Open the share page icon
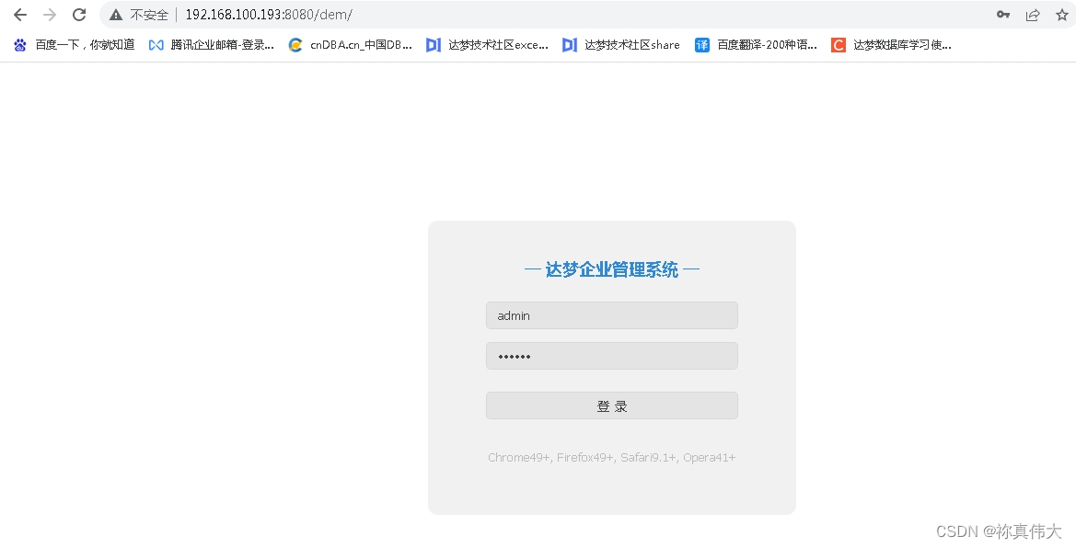The height and width of the screenshot is (548, 1076). tap(1033, 15)
